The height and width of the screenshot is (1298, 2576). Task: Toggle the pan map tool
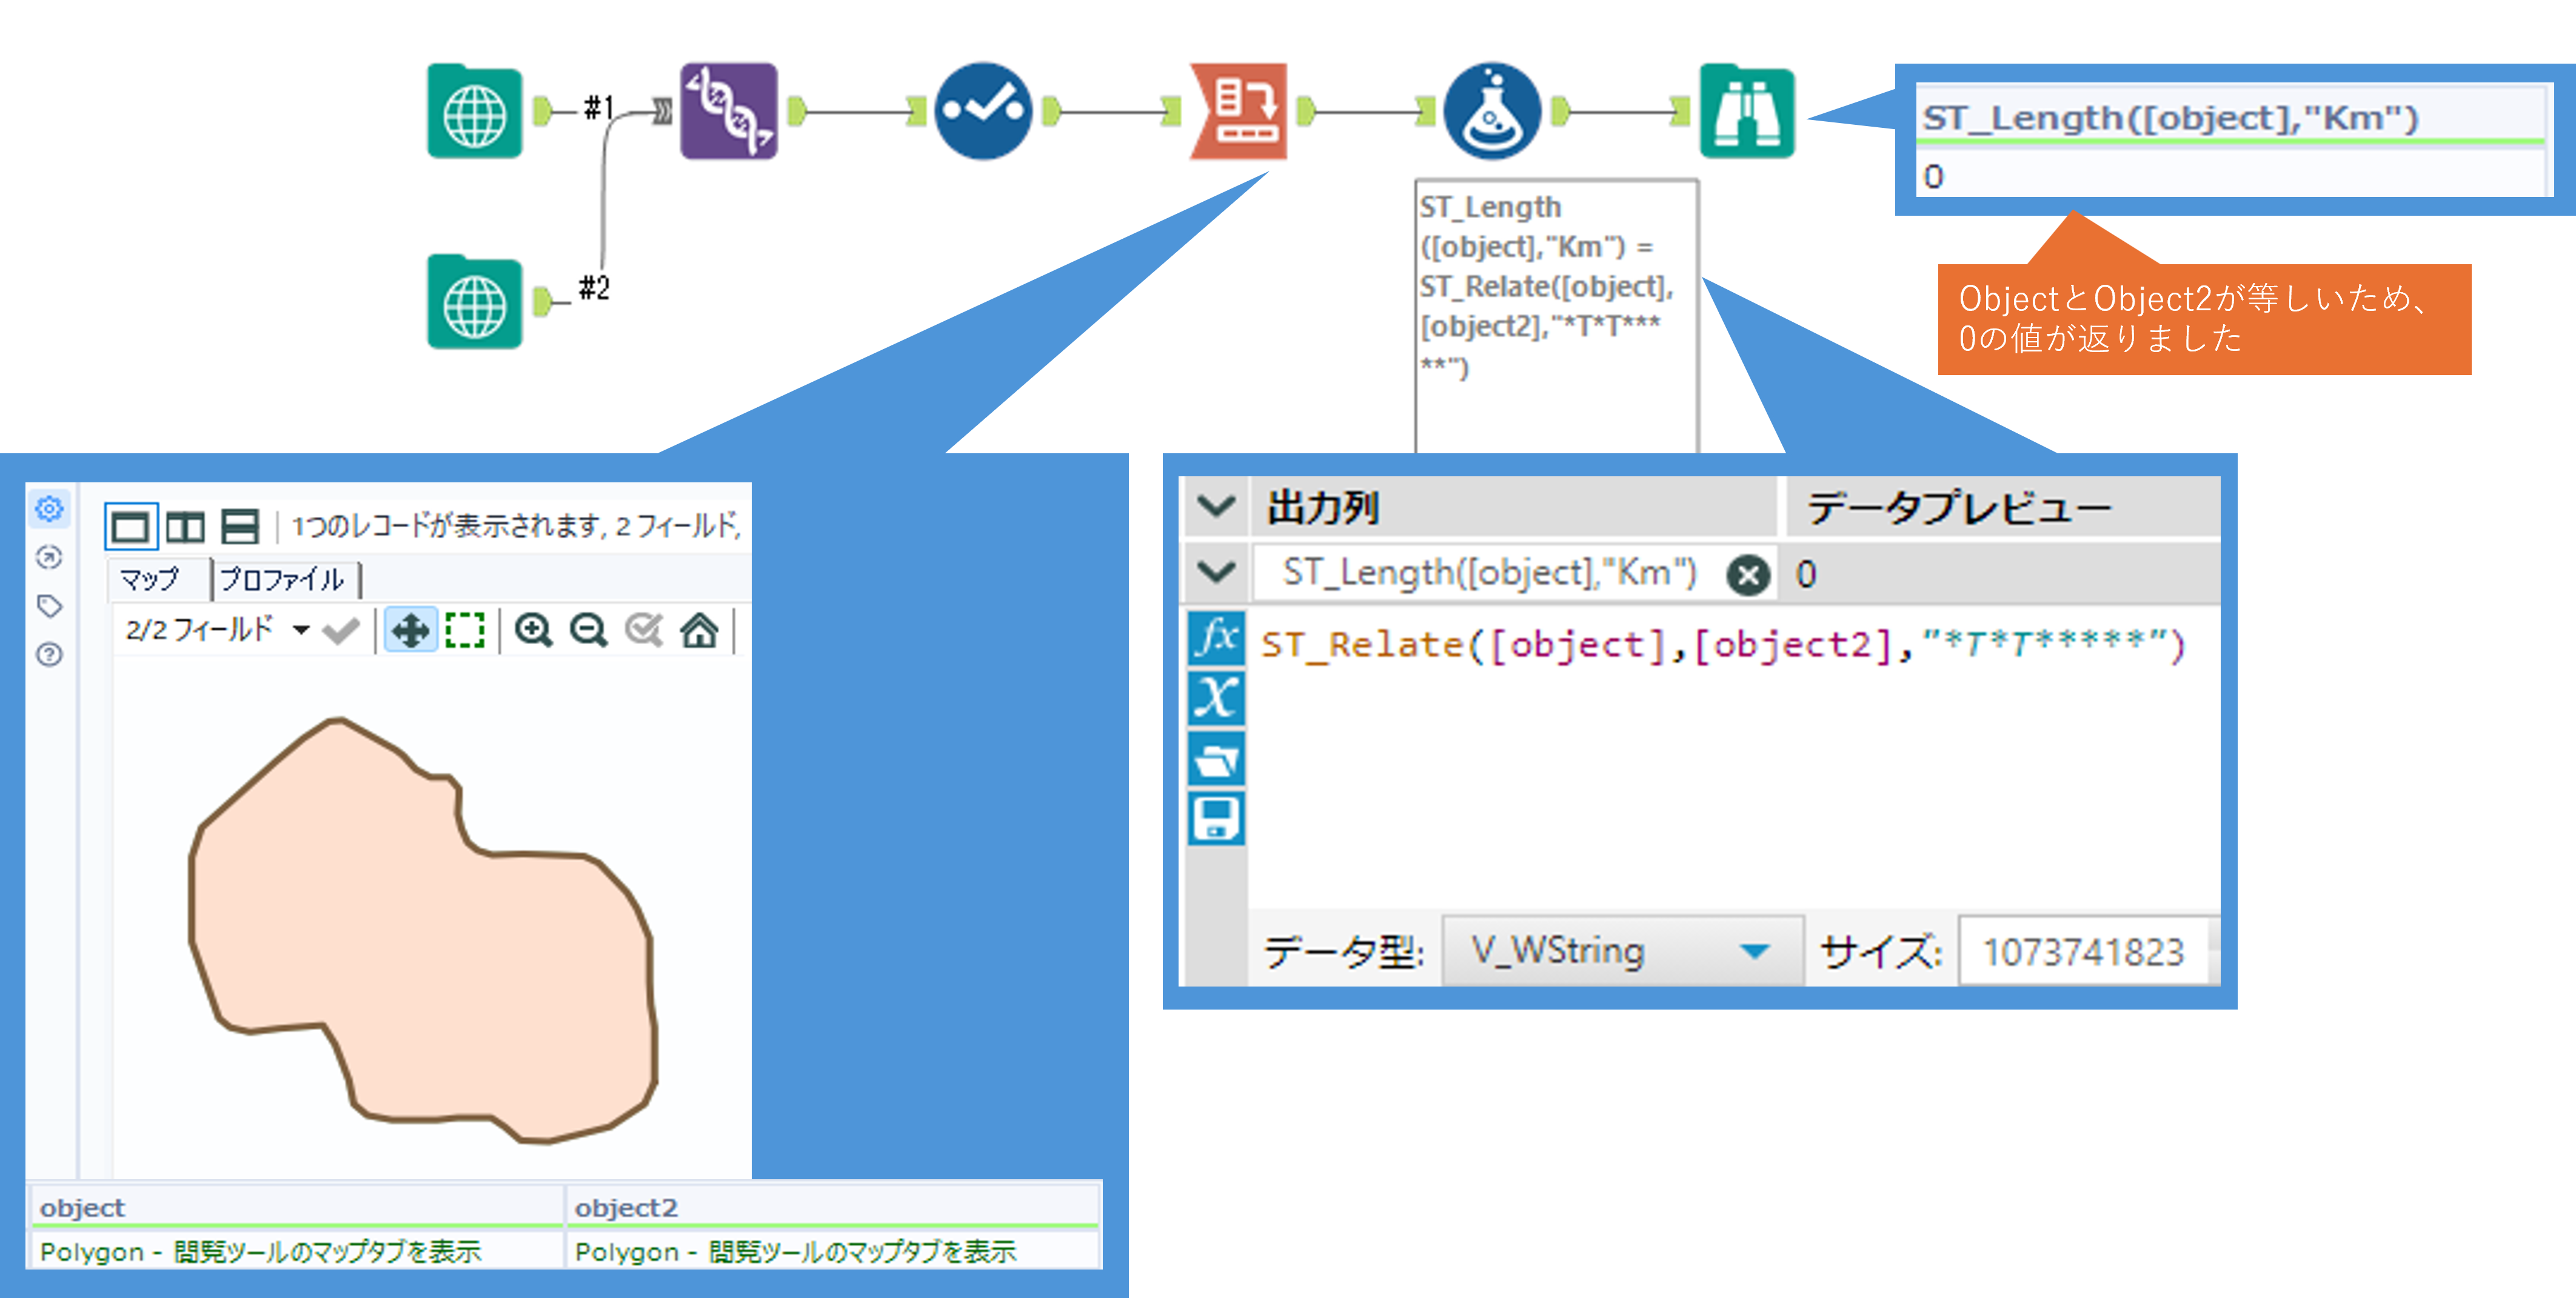[x=410, y=630]
